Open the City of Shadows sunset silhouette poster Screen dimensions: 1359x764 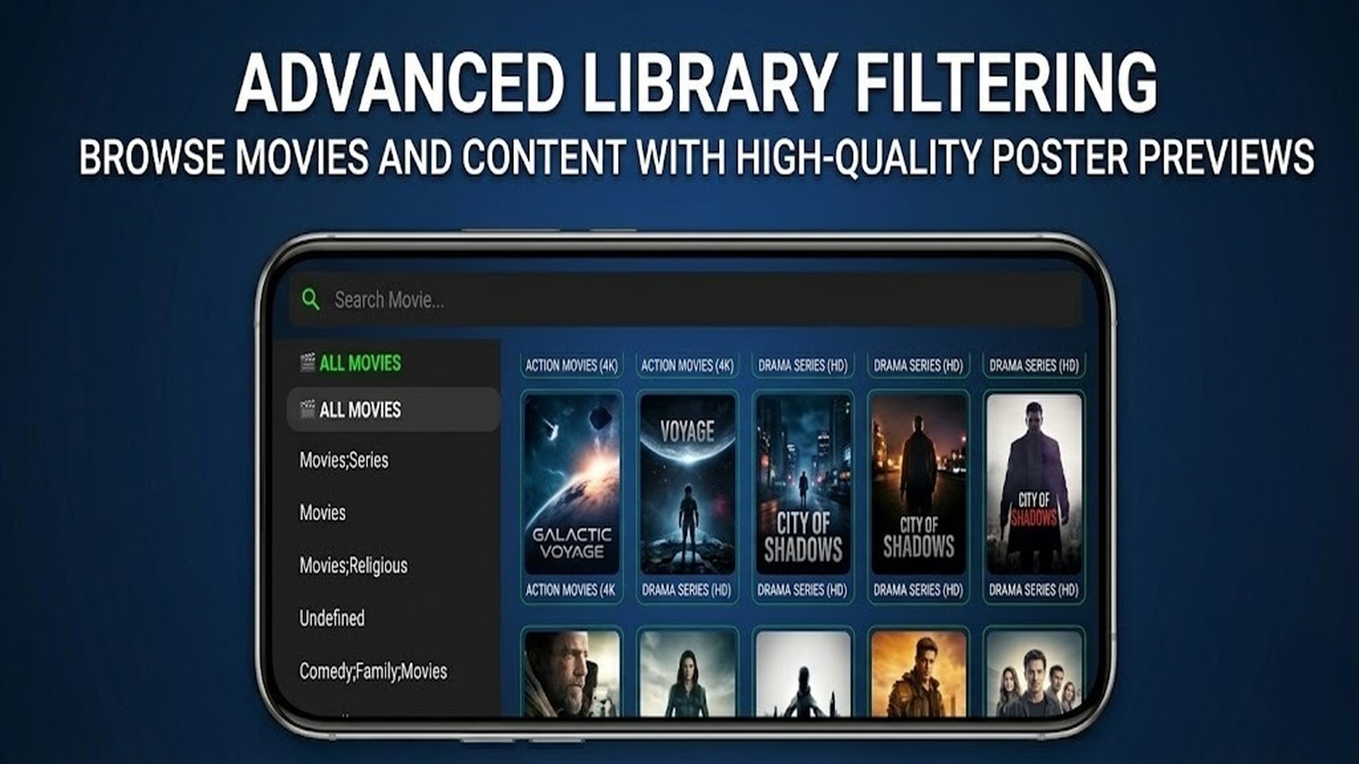point(919,485)
